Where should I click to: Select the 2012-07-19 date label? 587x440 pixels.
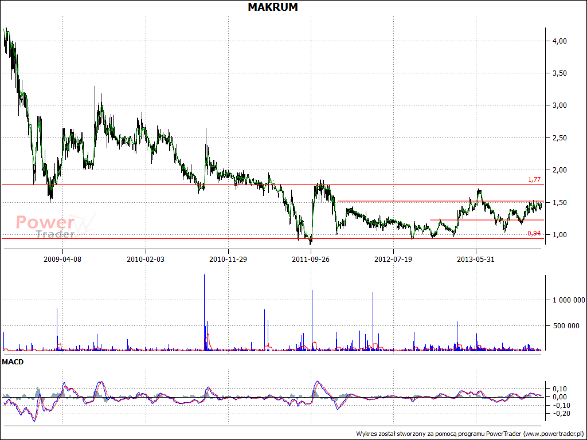[393, 260]
